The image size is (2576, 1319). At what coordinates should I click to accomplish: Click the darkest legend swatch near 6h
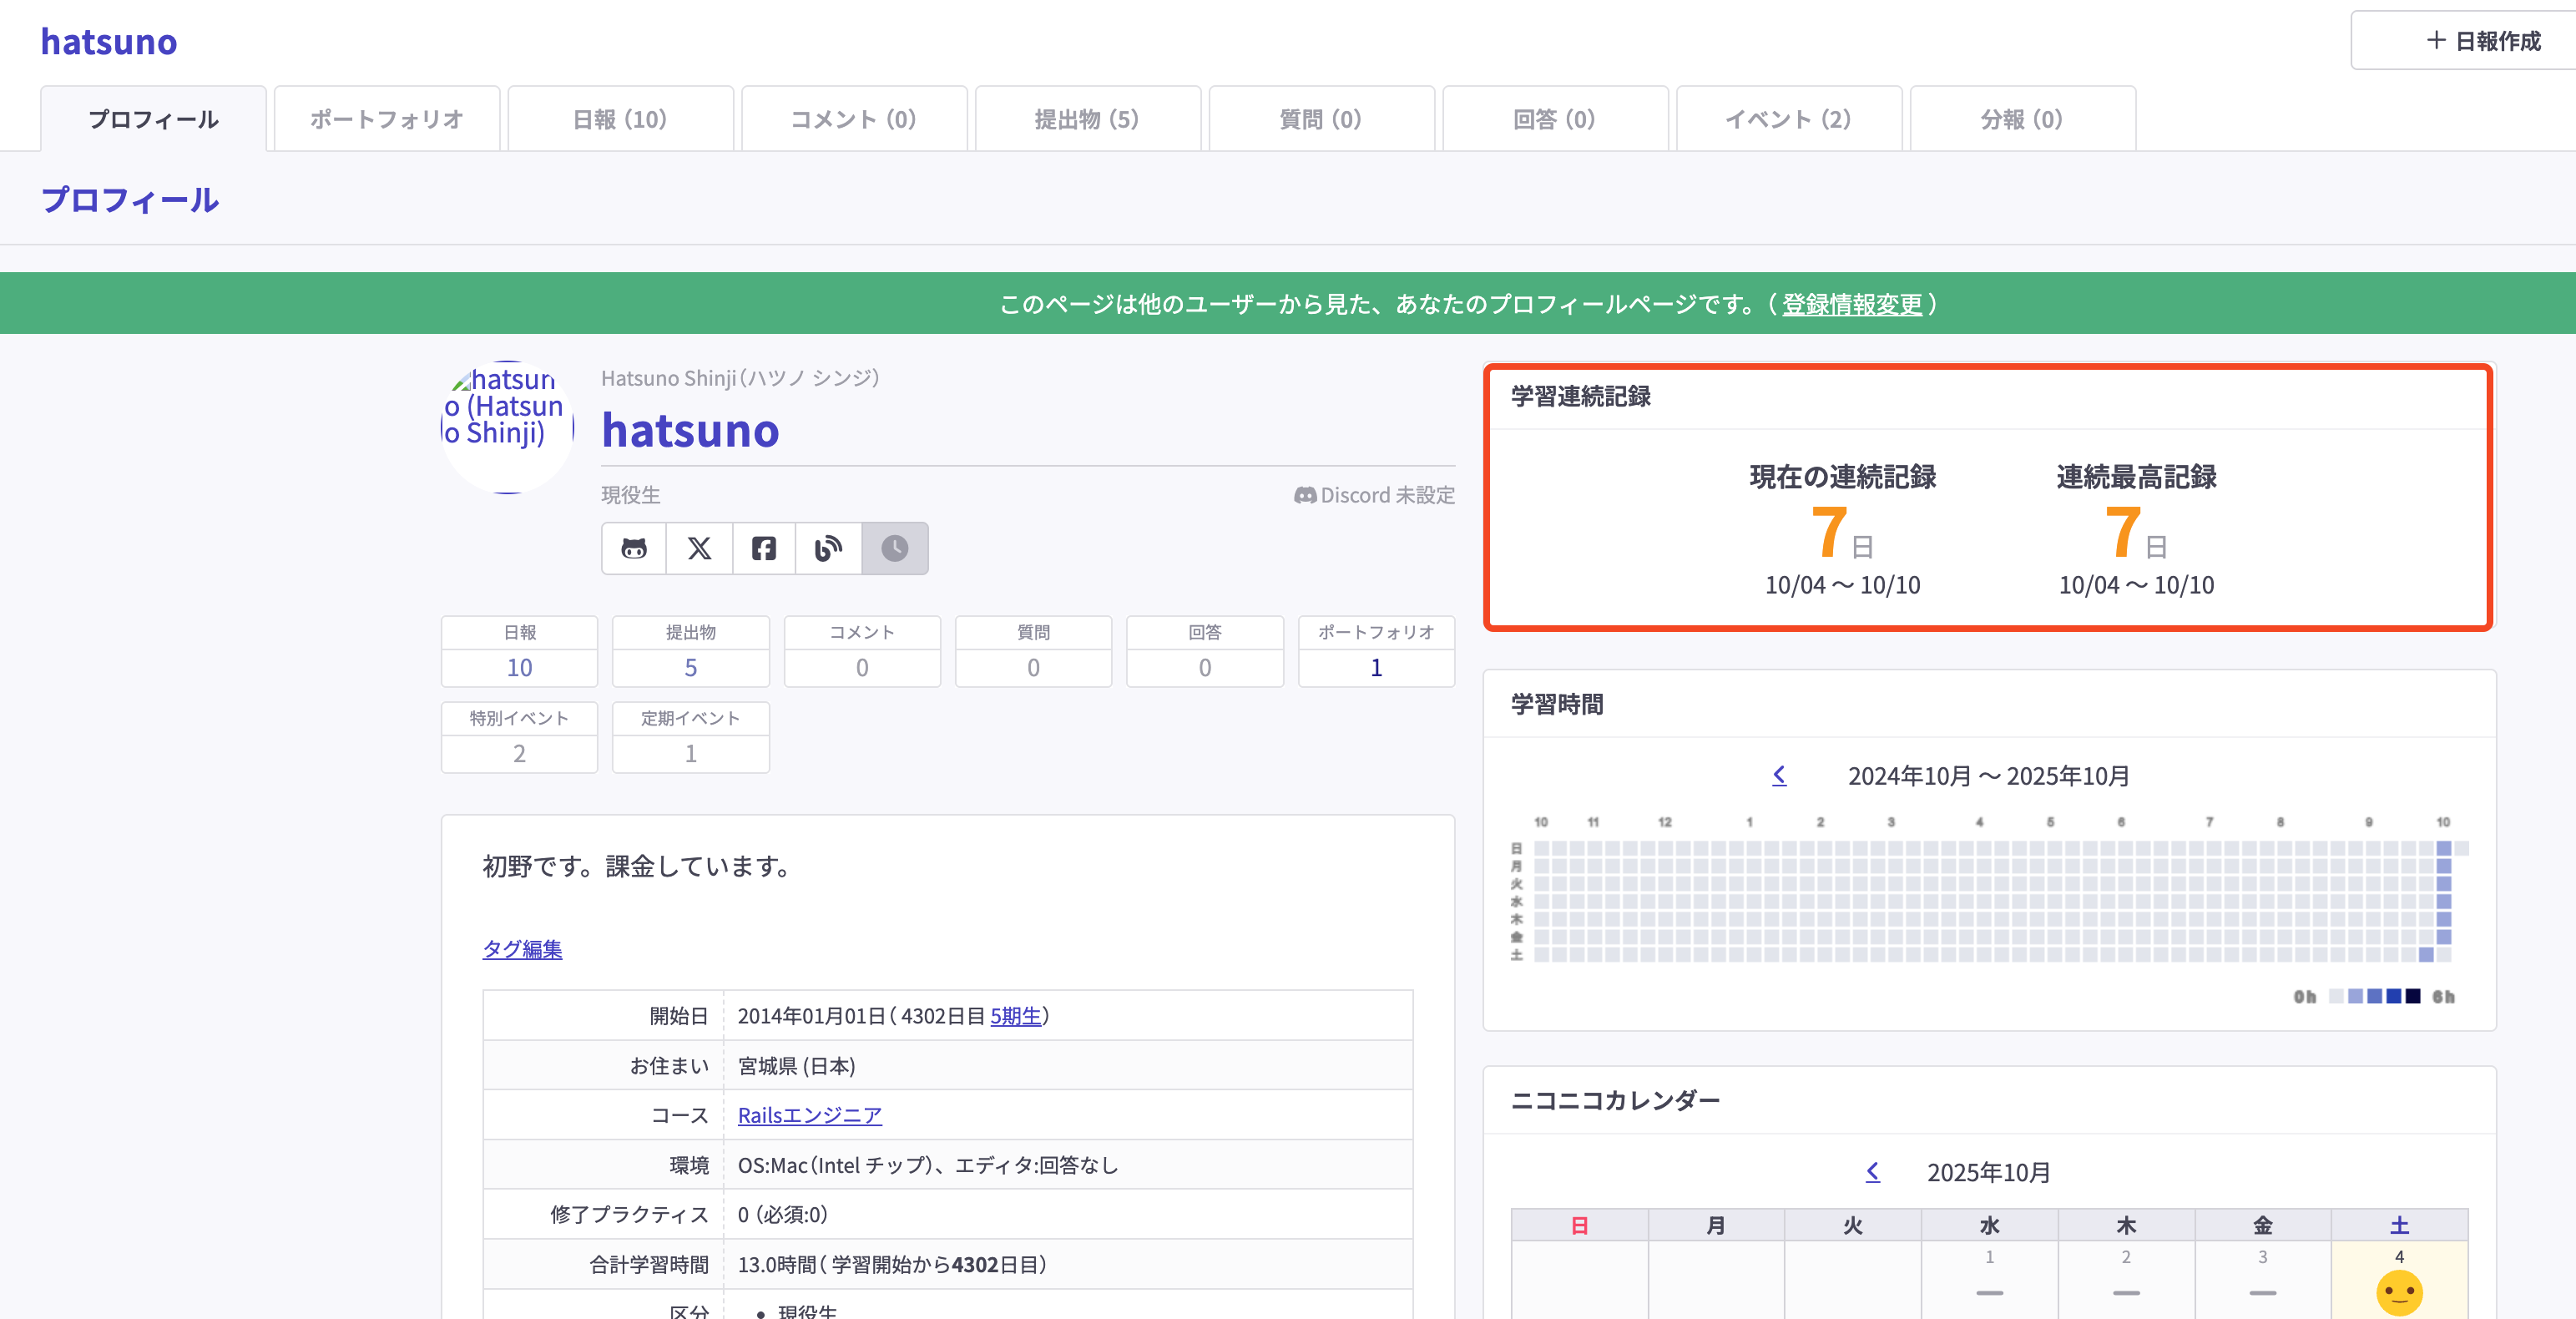click(2412, 996)
